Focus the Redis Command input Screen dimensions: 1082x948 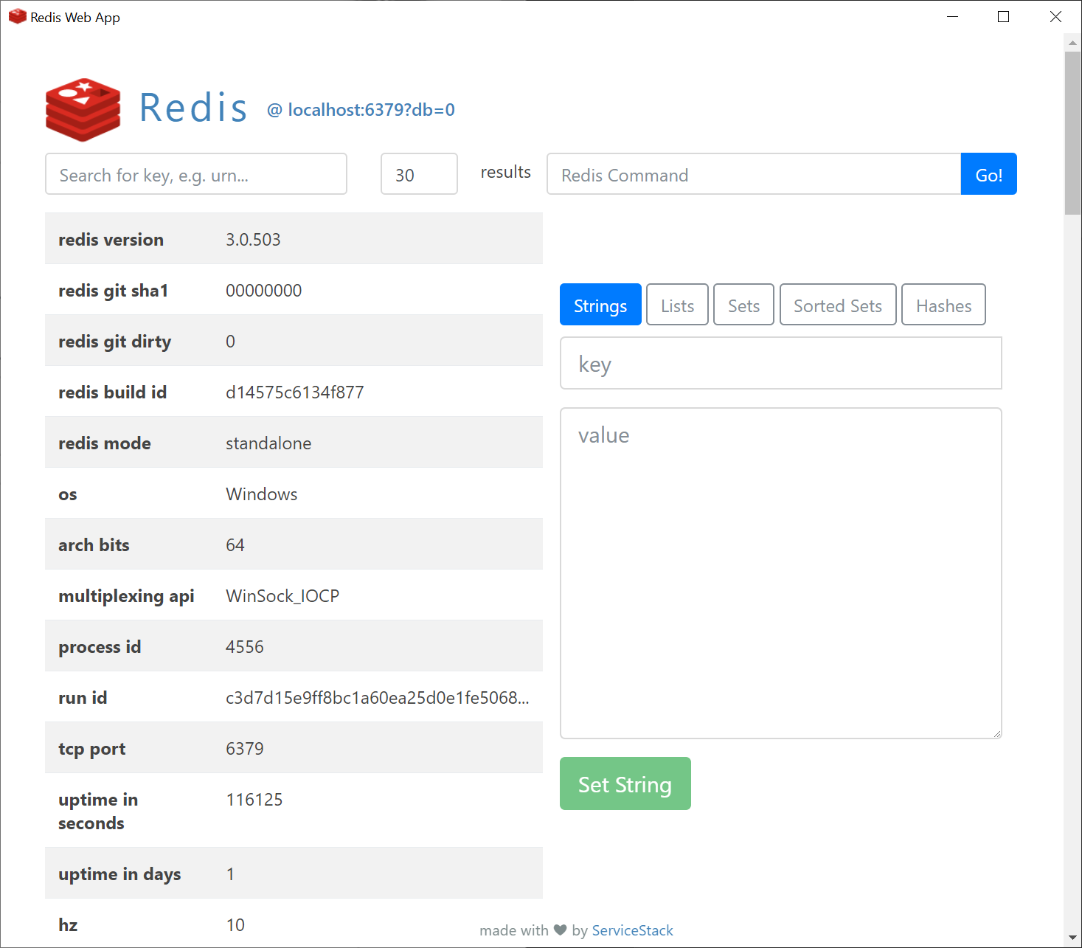[x=754, y=174]
